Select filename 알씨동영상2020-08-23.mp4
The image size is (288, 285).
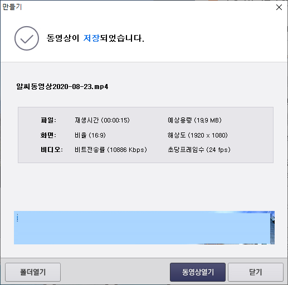[x=62, y=87]
